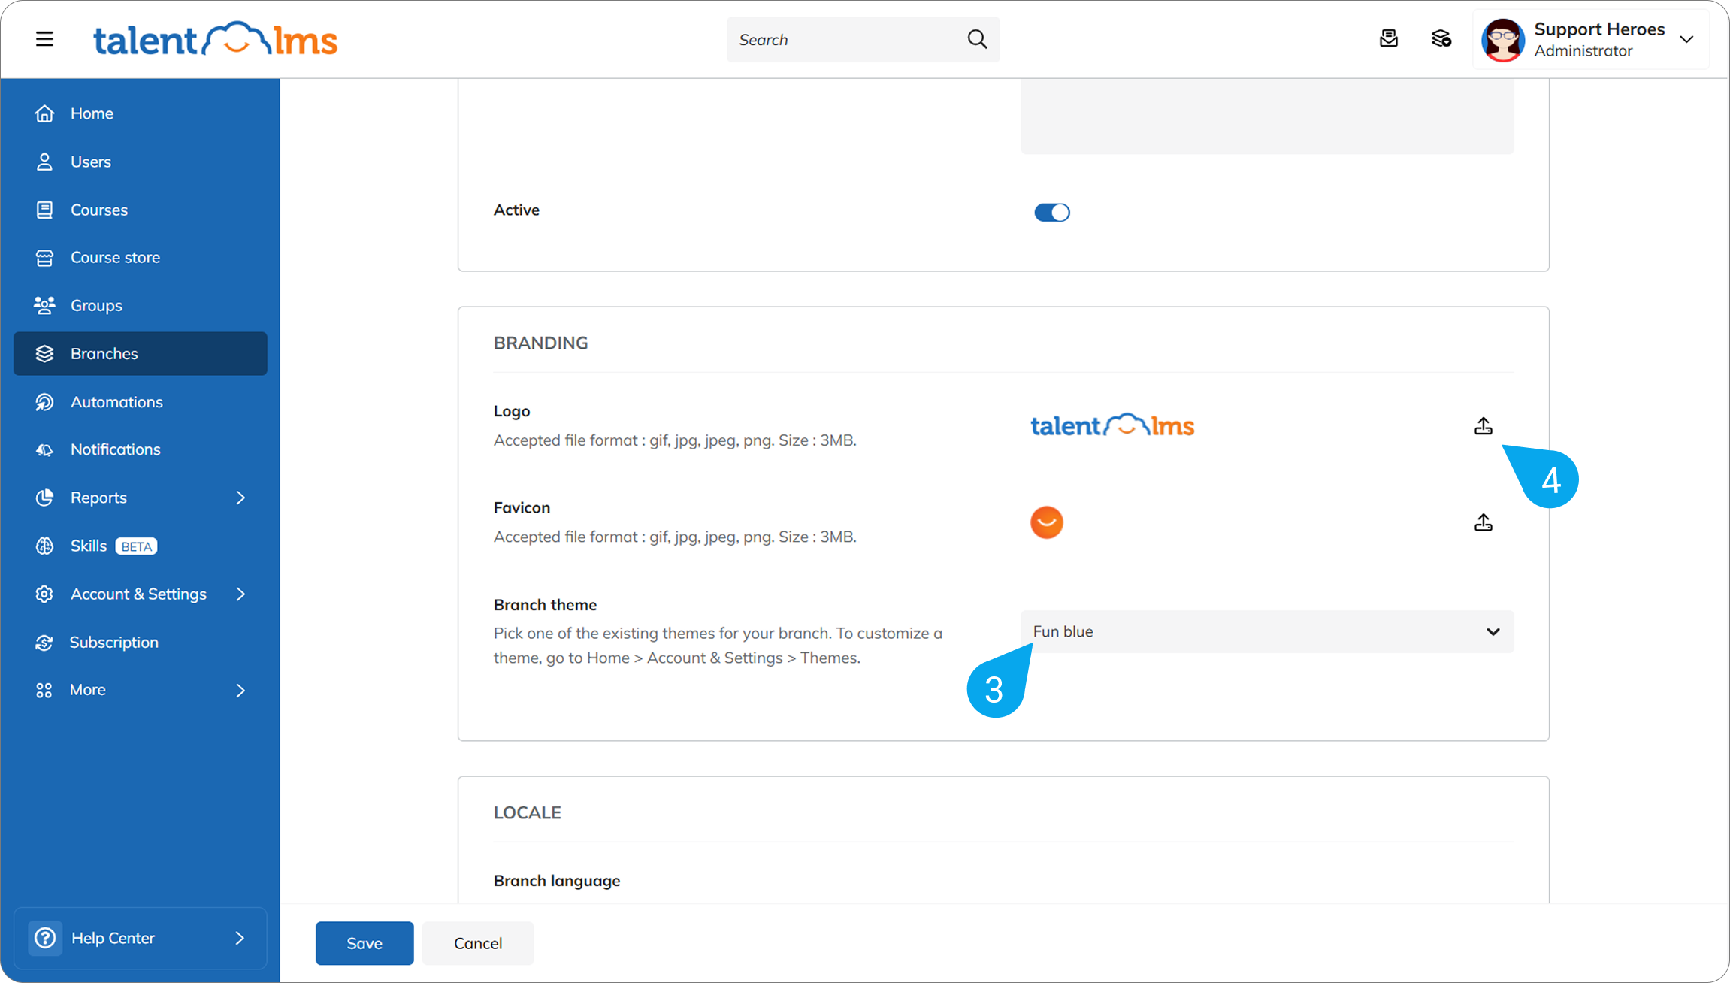Select Branches in sidebar
The width and height of the screenshot is (1730, 983).
tap(141, 353)
